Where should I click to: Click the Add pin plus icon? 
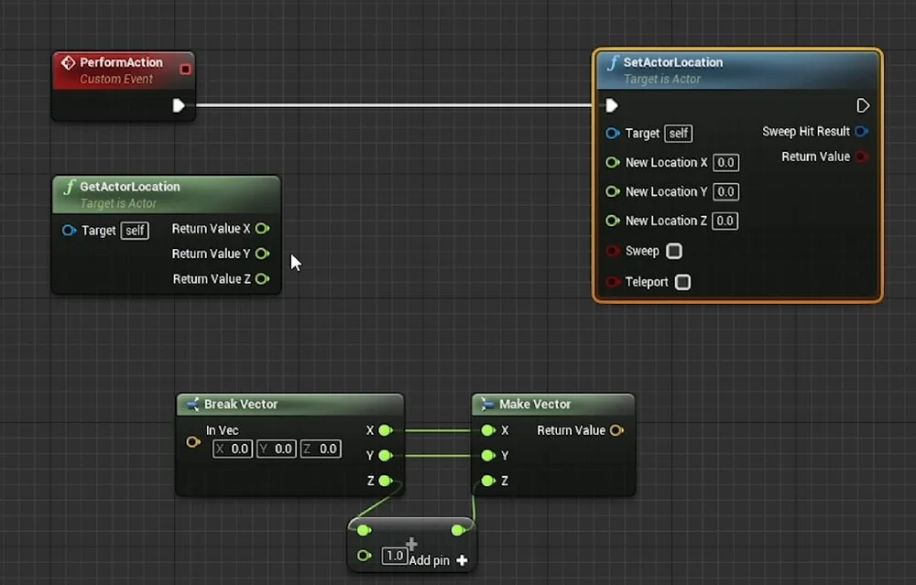click(462, 559)
